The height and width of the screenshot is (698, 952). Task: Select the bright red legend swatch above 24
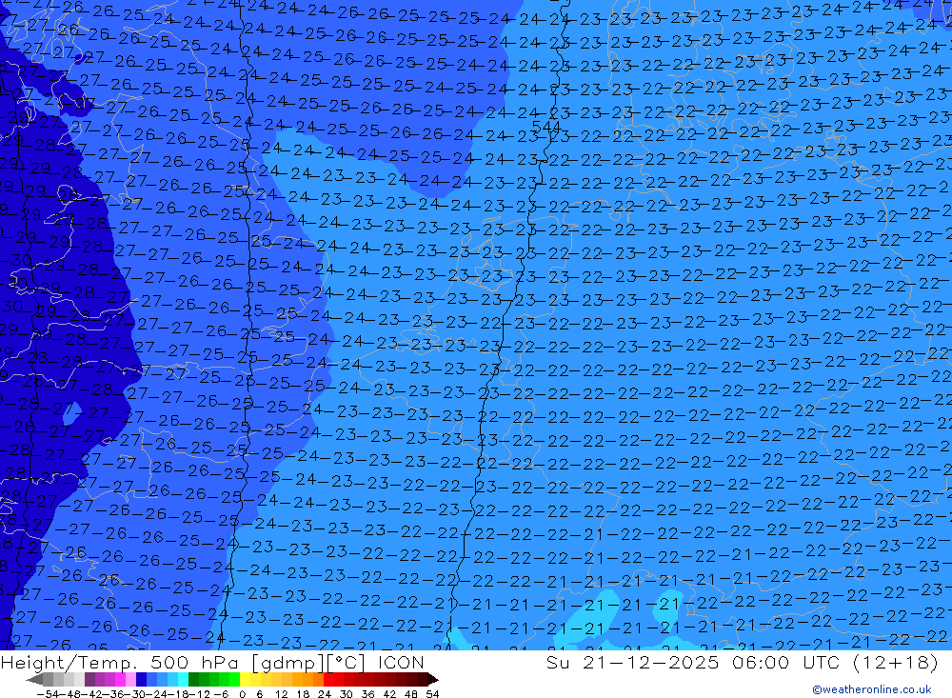pyautogui.click(x=328, y=679)
